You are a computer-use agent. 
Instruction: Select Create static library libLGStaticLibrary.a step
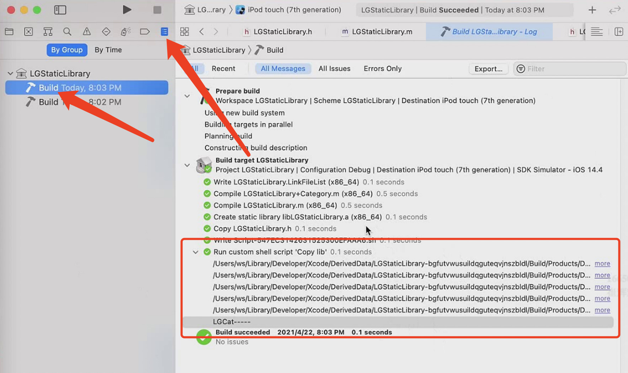tap(315, 217)
